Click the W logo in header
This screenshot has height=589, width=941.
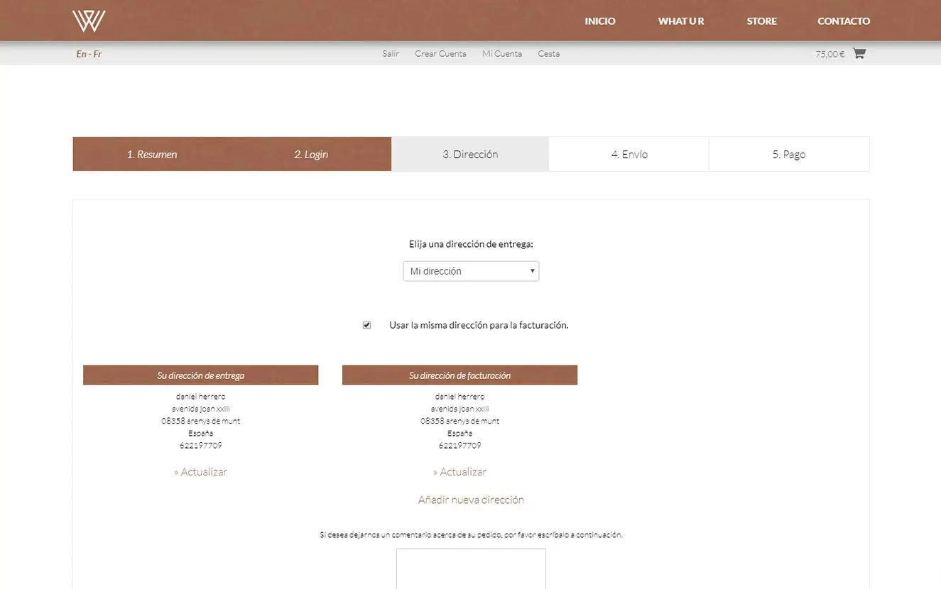[89, 21]
